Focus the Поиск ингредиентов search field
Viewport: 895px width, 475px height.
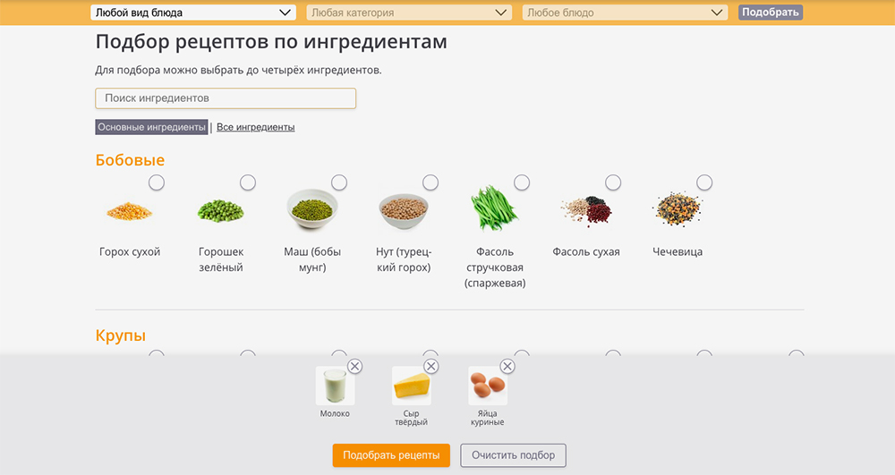(226, 98)
